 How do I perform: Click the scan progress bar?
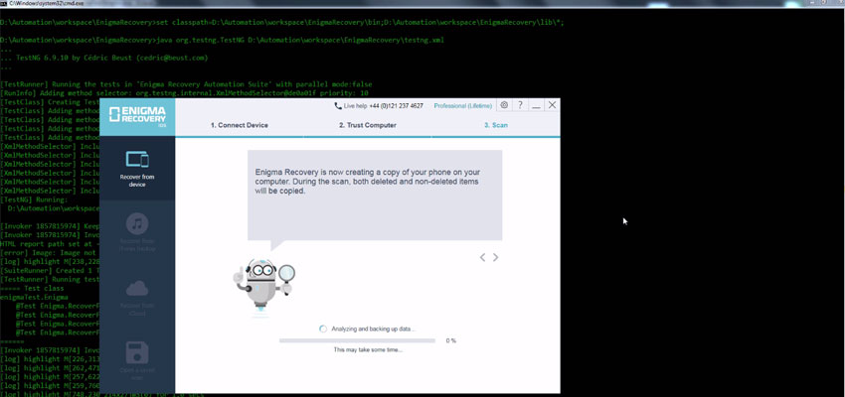(x=357, y=340)
